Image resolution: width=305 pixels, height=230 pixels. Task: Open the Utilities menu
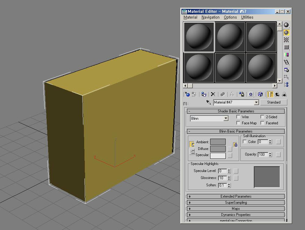(247, 17)
